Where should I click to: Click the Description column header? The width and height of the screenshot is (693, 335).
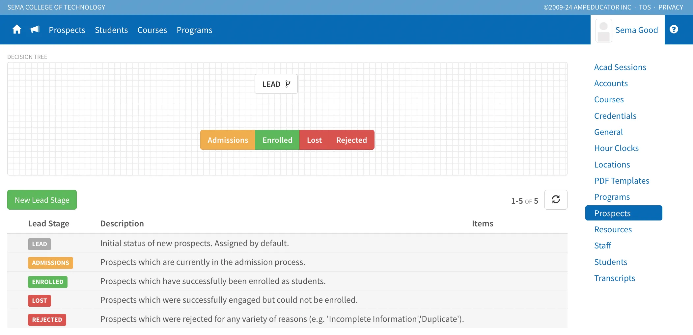point(122,223)
